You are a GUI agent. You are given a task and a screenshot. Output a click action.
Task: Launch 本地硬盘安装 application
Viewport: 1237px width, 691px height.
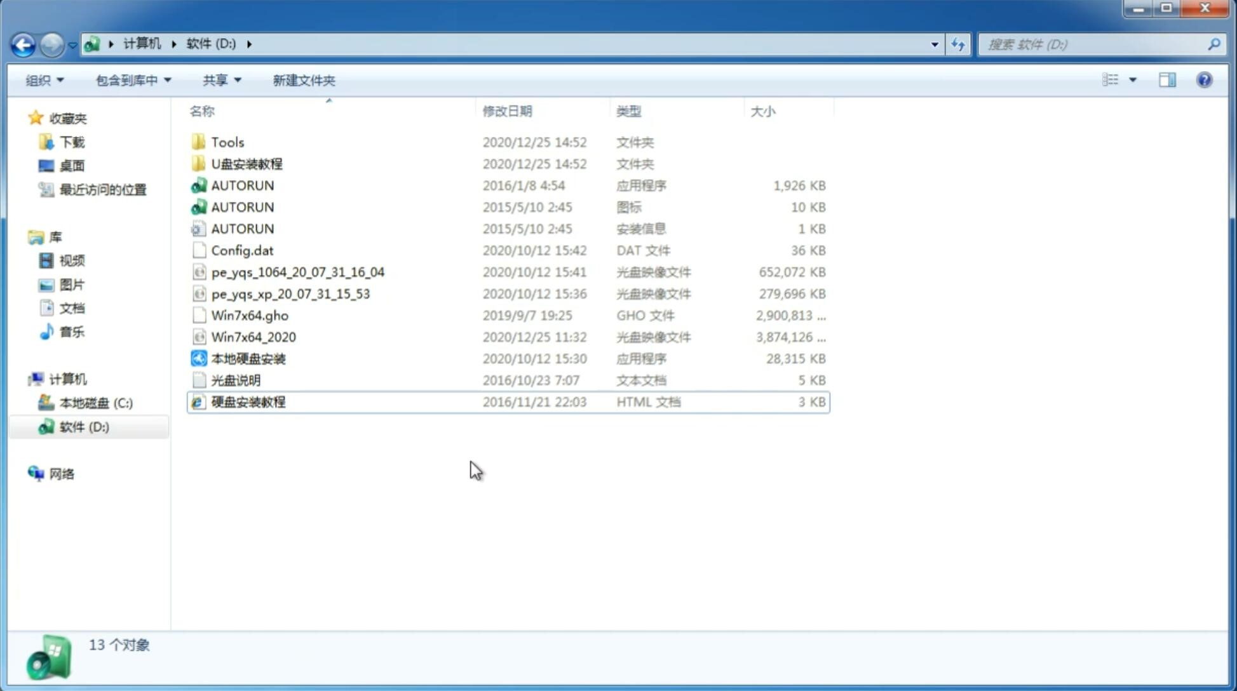pos(248,358)
